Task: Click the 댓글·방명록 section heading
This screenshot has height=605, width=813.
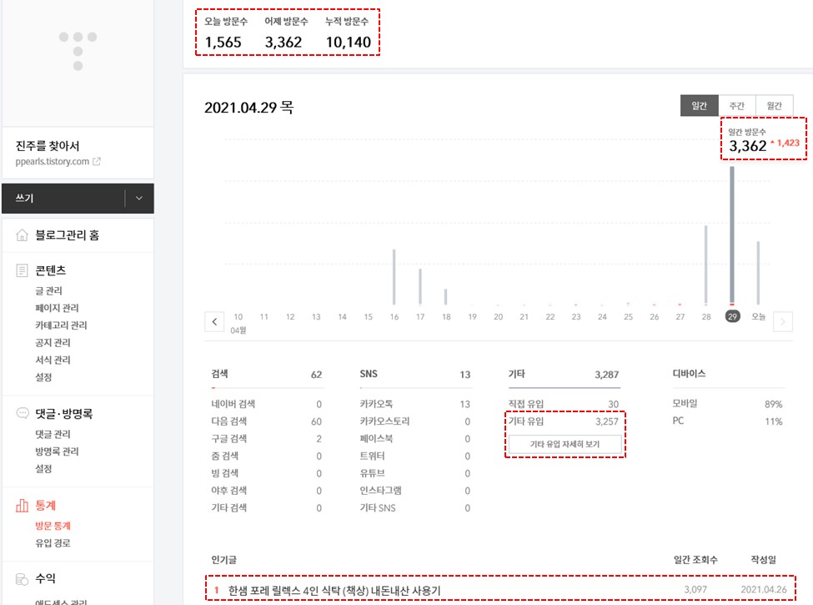Action: tap(63, 414)
